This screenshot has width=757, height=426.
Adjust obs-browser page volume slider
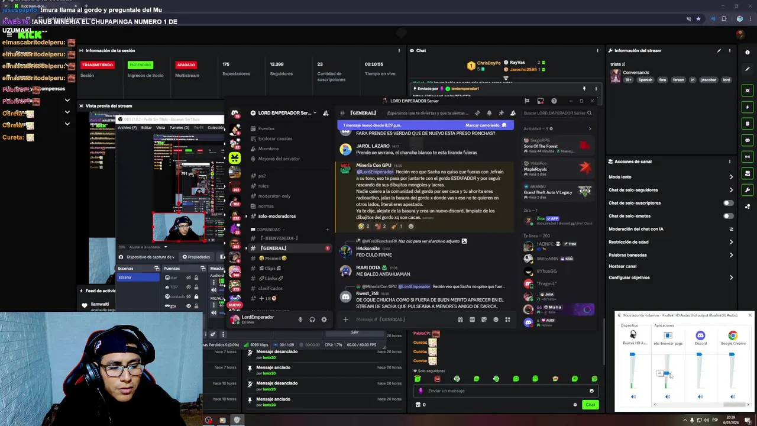667,373
